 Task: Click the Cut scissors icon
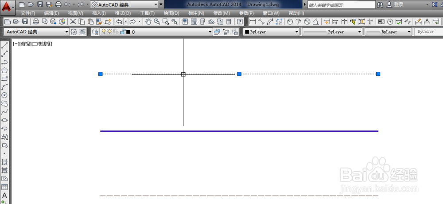[x=73, y=21]
